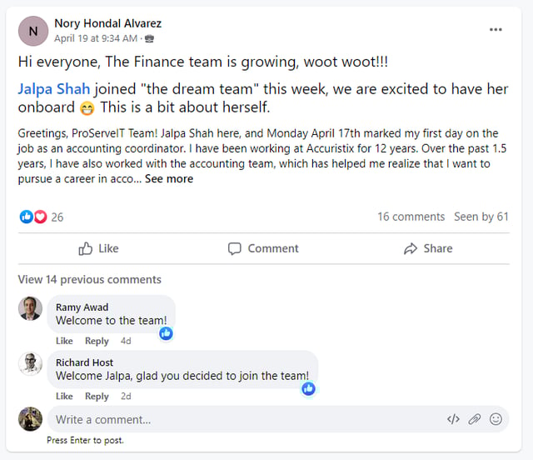Like the post

tap(98, 248)
